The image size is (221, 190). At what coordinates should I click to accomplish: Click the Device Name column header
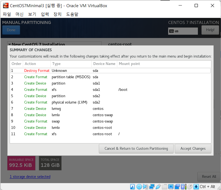pos(104,64)
